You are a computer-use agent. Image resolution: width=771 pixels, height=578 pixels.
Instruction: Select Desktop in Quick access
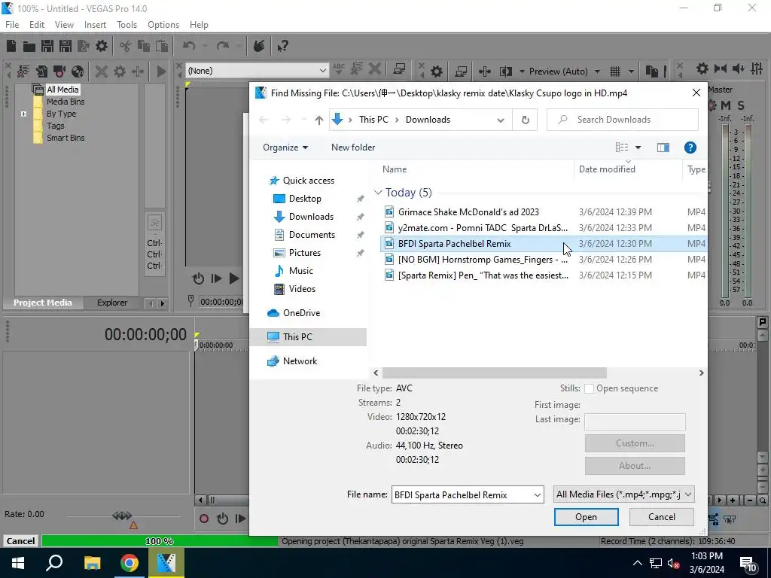pyautogui.click(x=305, y=199)
